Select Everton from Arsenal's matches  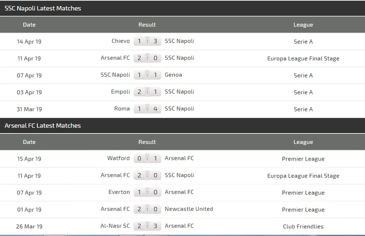[x=119, y=192]
